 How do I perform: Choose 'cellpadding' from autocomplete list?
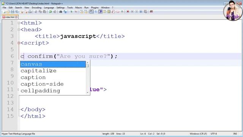coord(53,91)
